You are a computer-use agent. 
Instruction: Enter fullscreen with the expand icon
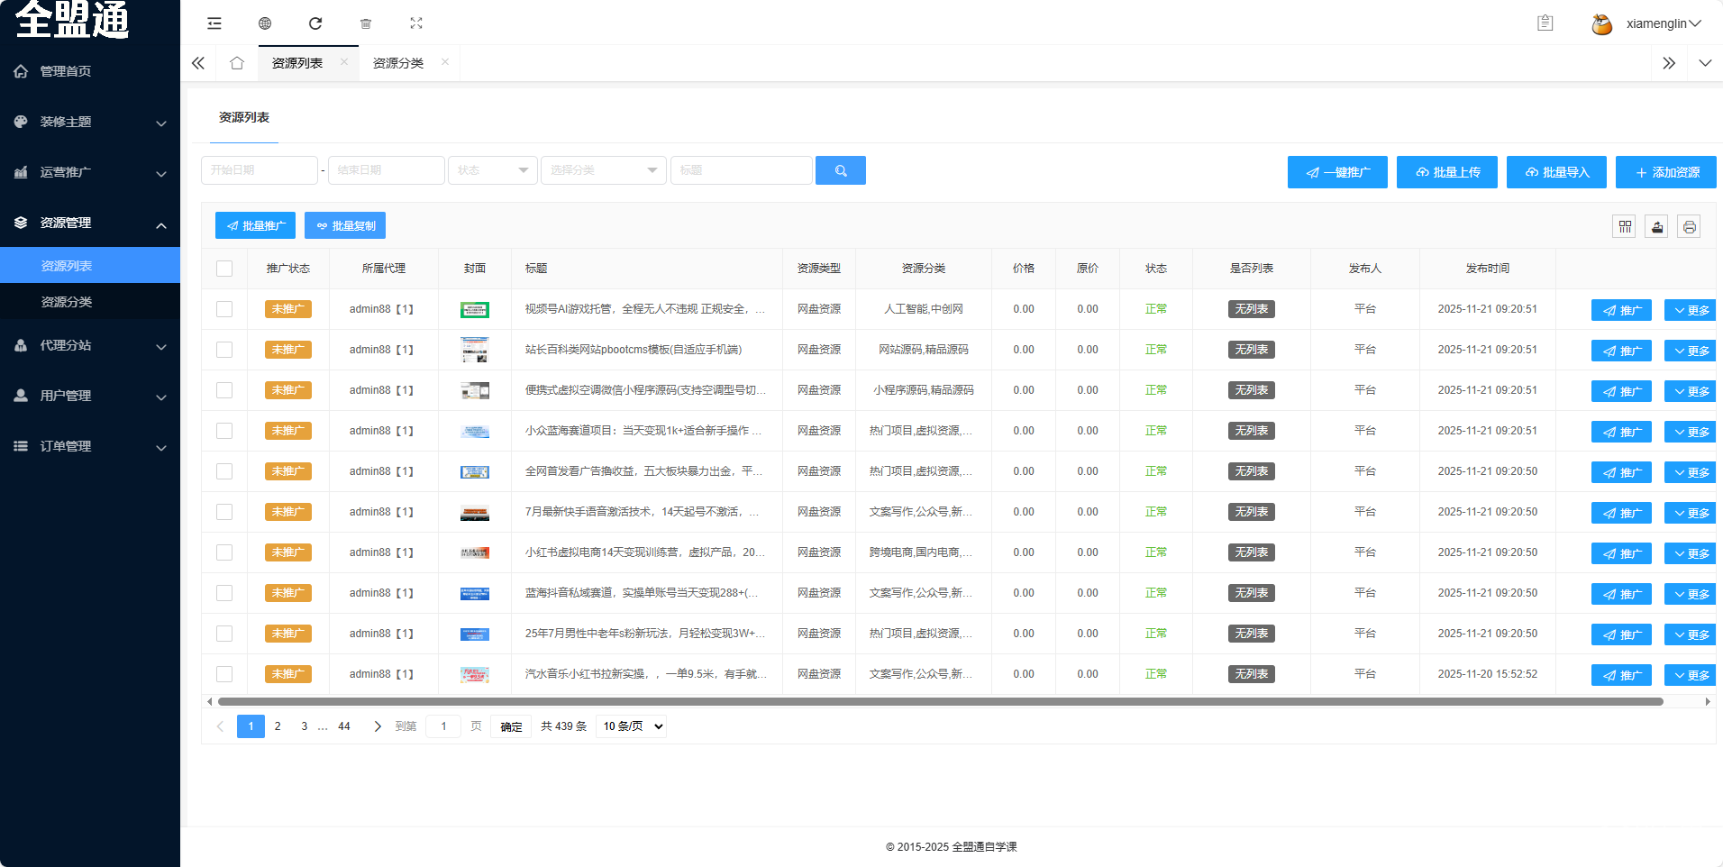click(x=416, y=23)
